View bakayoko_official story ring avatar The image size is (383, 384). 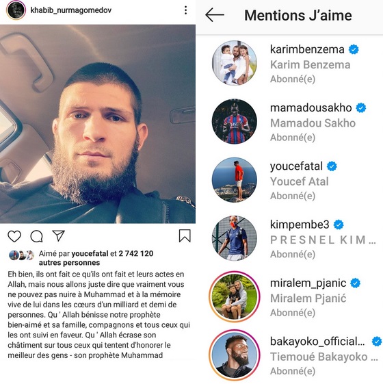point(235,355)
